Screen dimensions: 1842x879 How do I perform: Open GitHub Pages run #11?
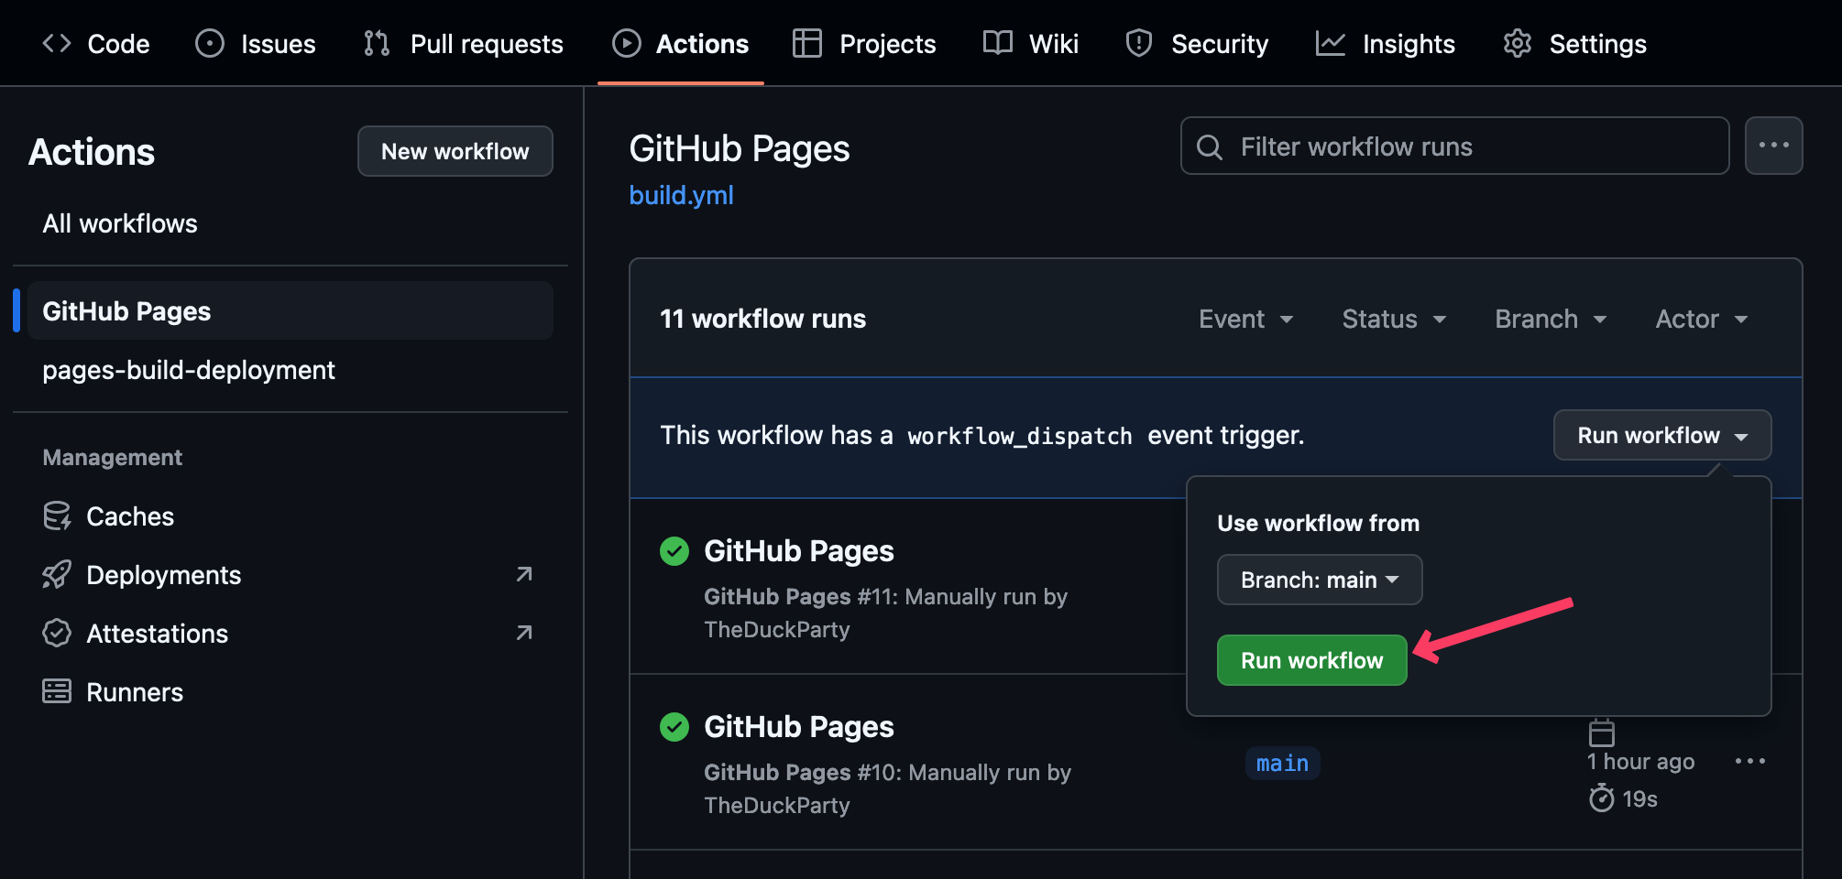(x=799, y=551)
